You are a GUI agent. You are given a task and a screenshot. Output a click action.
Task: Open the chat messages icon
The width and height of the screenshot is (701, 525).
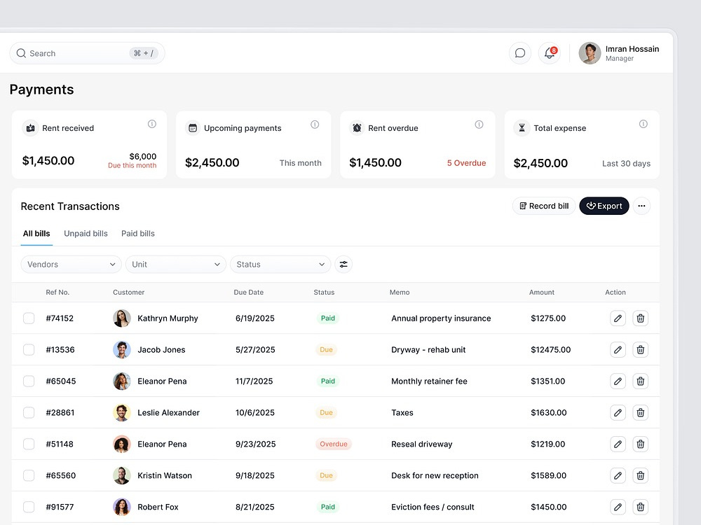tap(520, 53)
